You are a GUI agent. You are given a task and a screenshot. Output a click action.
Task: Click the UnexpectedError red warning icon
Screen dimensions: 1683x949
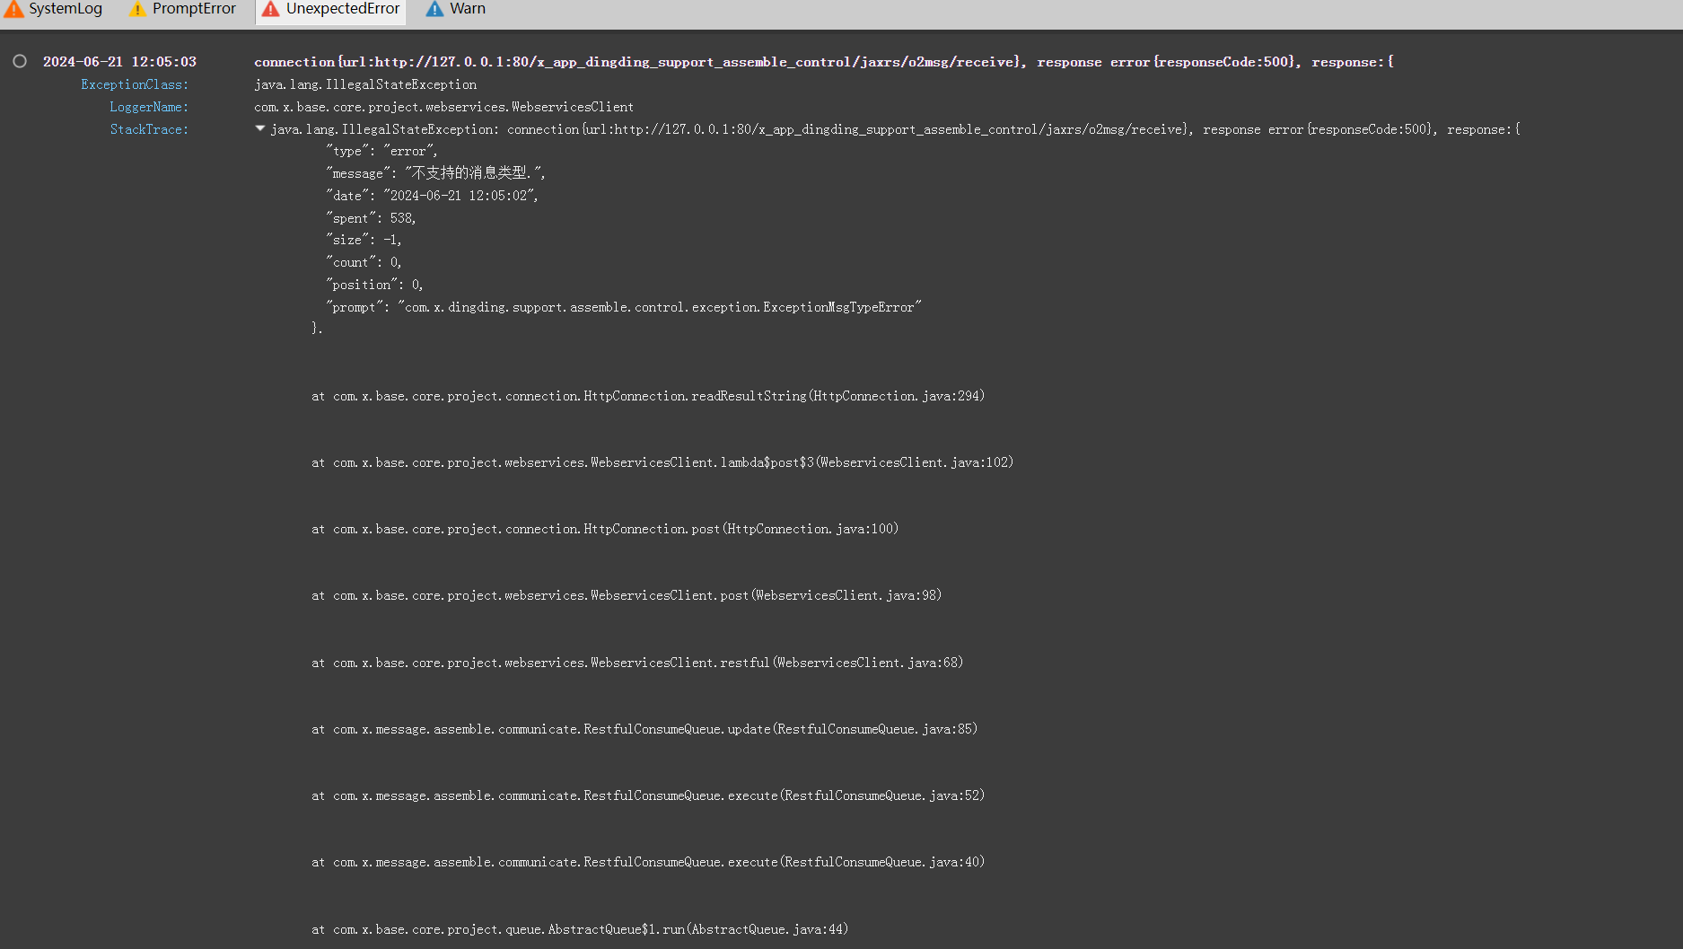(270, 9)
